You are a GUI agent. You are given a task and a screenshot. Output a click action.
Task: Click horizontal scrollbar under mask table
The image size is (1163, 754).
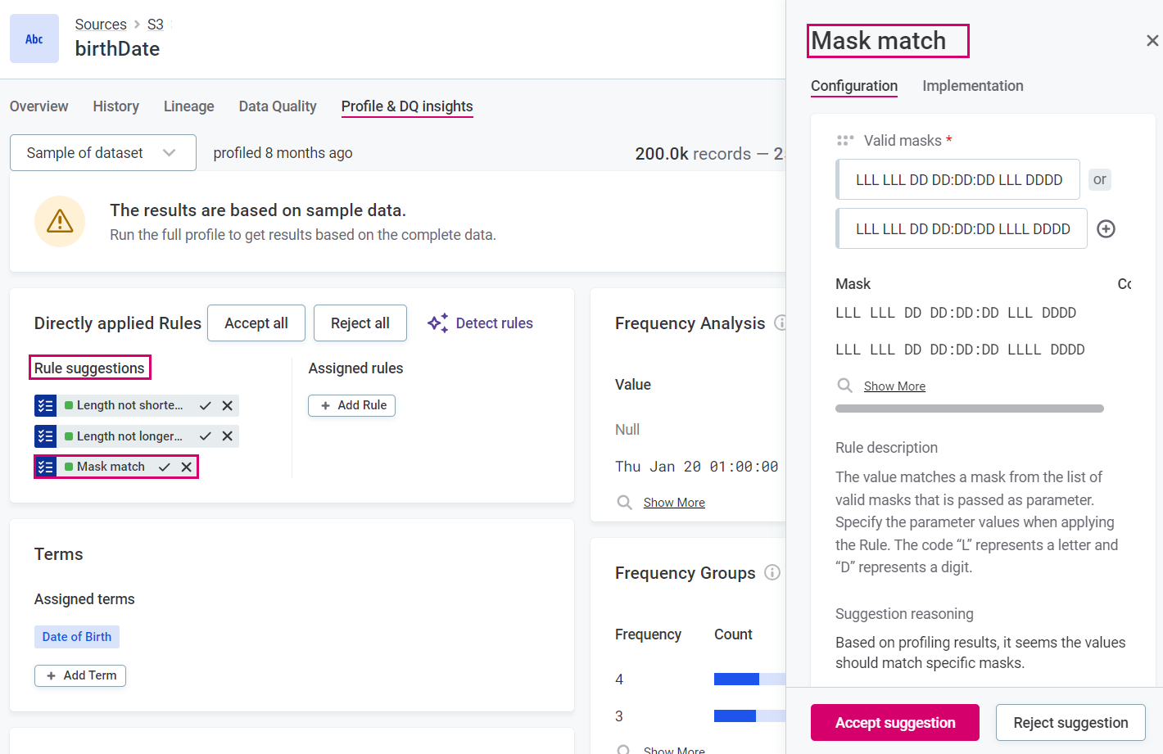(x=969, y=409)
